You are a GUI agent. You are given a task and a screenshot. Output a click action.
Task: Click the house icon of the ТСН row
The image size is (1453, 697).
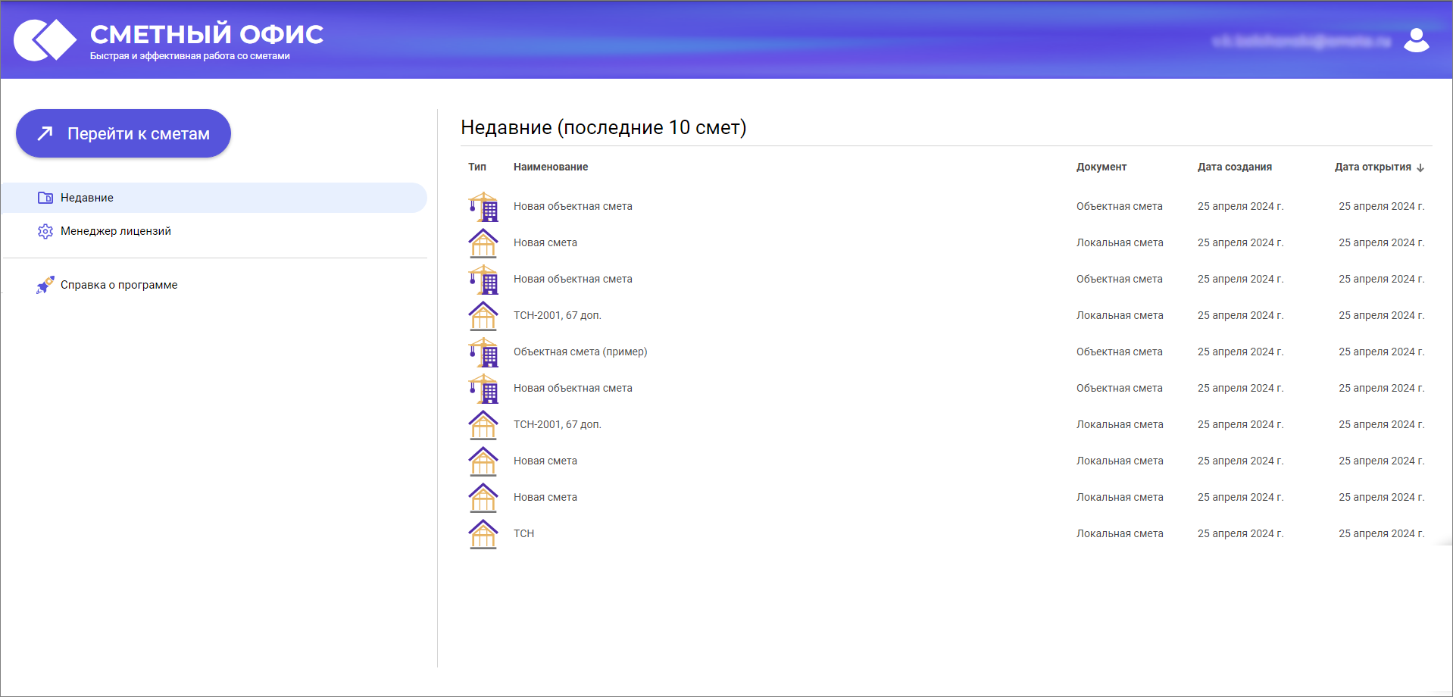pos(483,533)
